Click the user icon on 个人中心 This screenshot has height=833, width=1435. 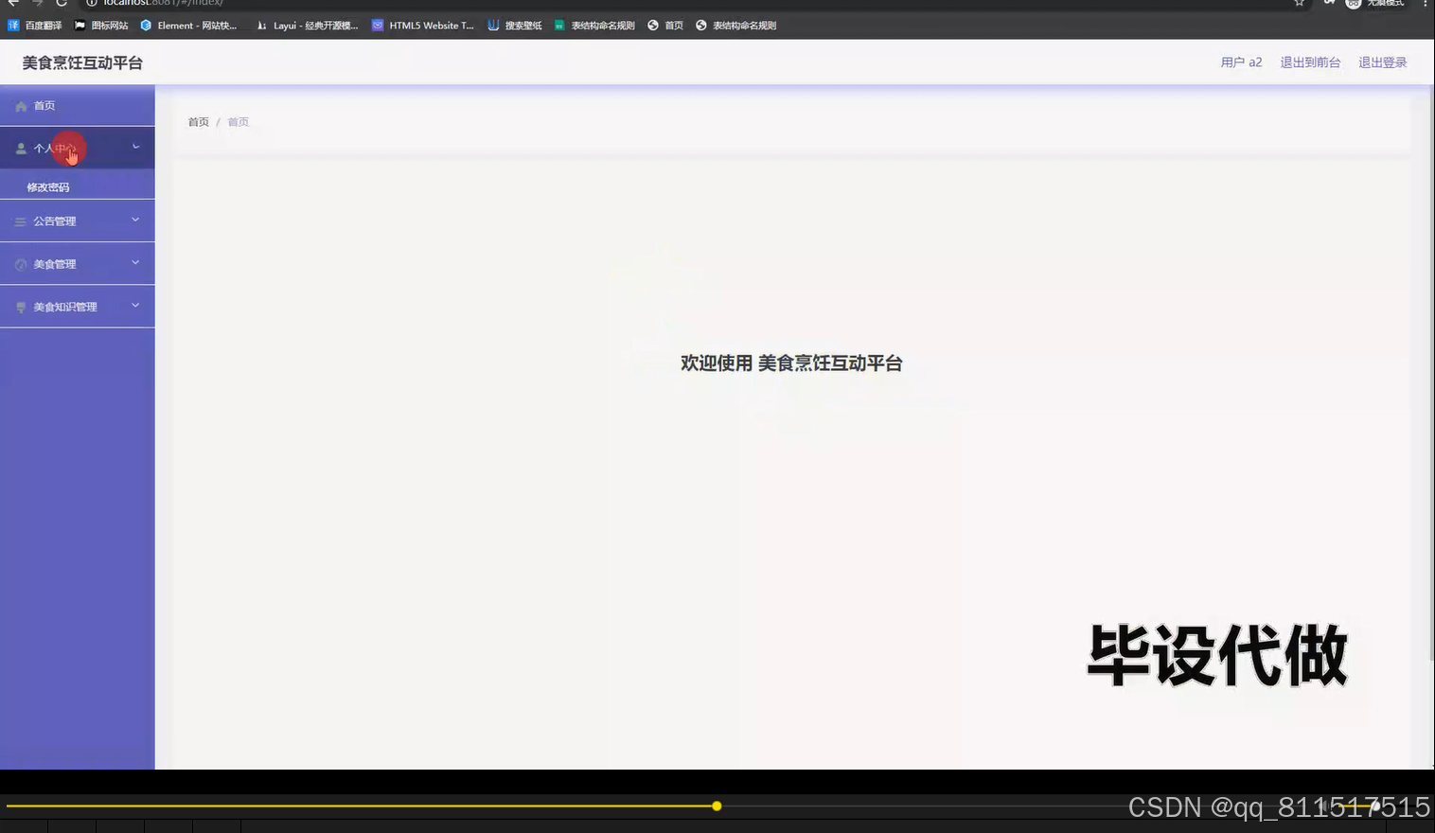click(x=20, y=148)
